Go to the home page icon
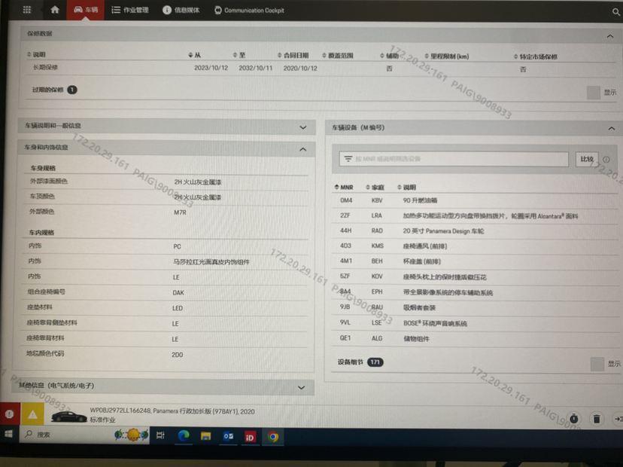The width and height of the screenshot is (623, 467). (55, 10)
